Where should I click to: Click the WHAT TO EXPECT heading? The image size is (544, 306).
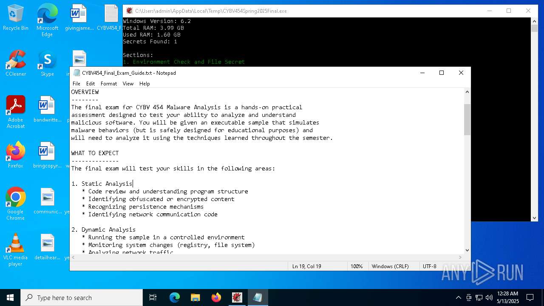(x=95, y=153)
